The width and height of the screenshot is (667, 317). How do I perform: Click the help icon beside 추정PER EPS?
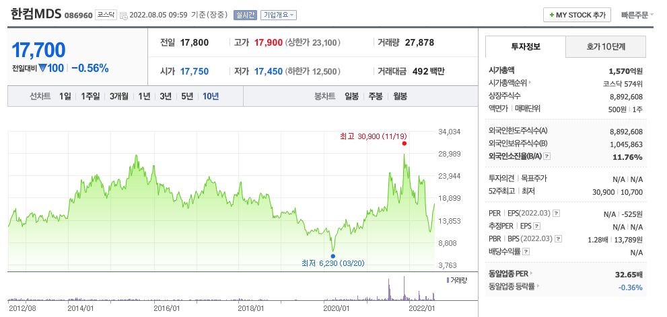[x=537, y=226]
